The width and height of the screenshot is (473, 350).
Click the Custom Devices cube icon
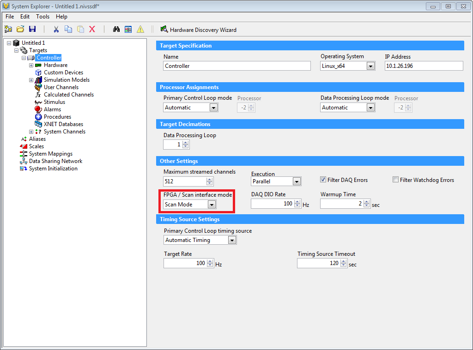coord(38,72)
